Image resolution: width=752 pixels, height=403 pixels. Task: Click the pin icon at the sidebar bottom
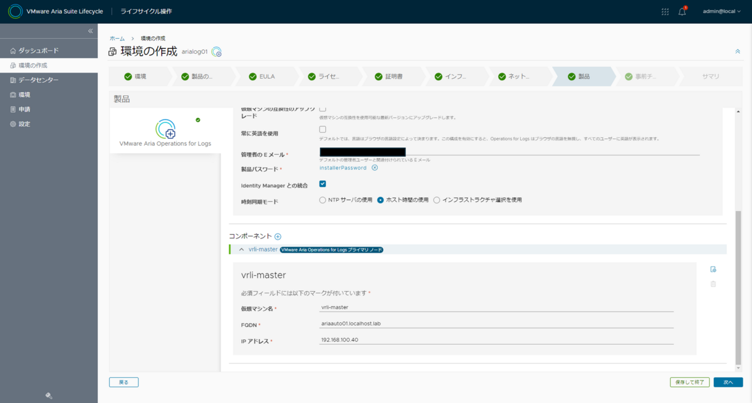49,395
